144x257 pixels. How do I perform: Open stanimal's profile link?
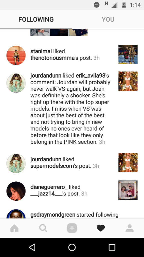coord(41,51)
